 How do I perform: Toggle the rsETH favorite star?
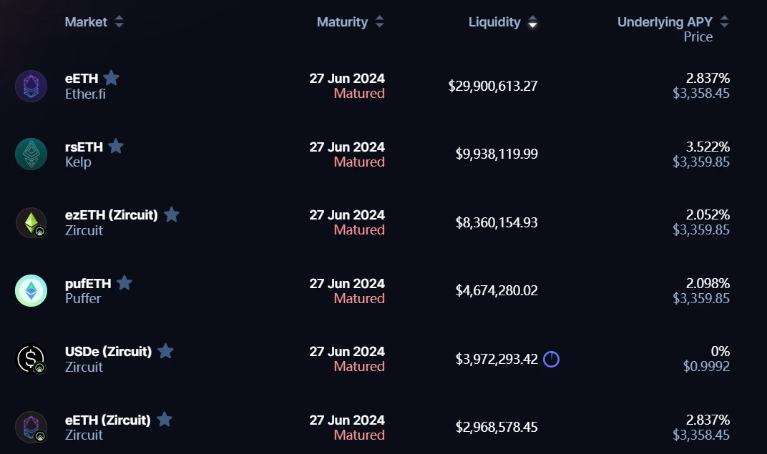(116, 147)
